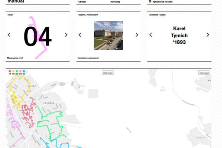Click the Celá mapa full map button
This screenshot has height=148, width=222.
(x=204, y=73)
